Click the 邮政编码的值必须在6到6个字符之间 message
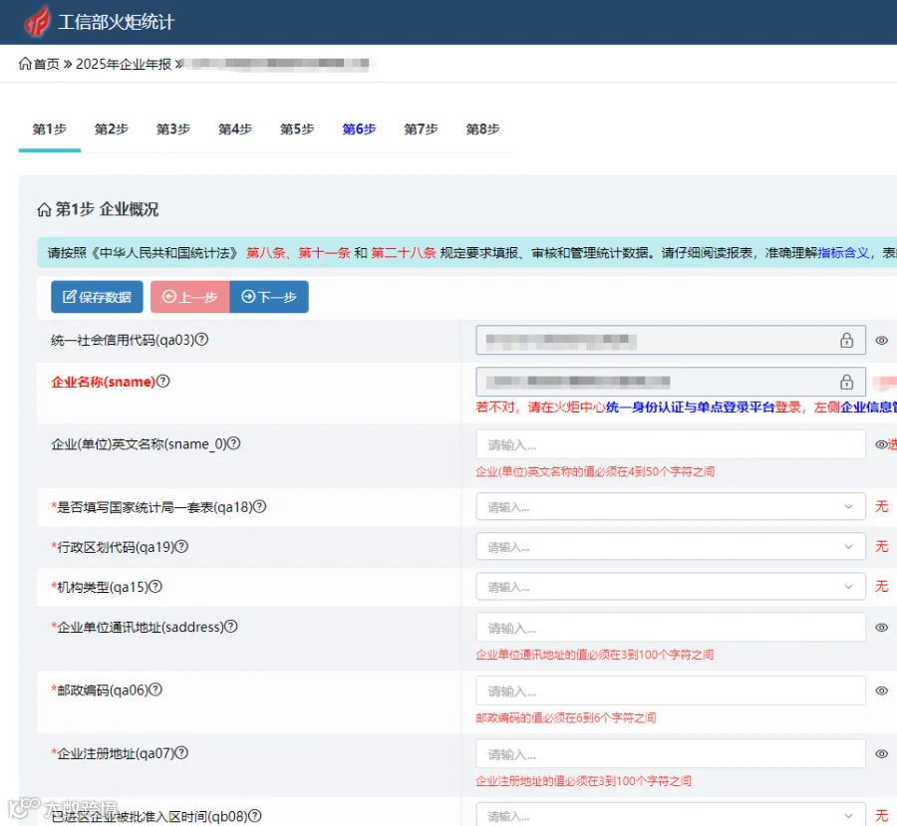This screenshot has height=826, width=897. pos(566,717)
